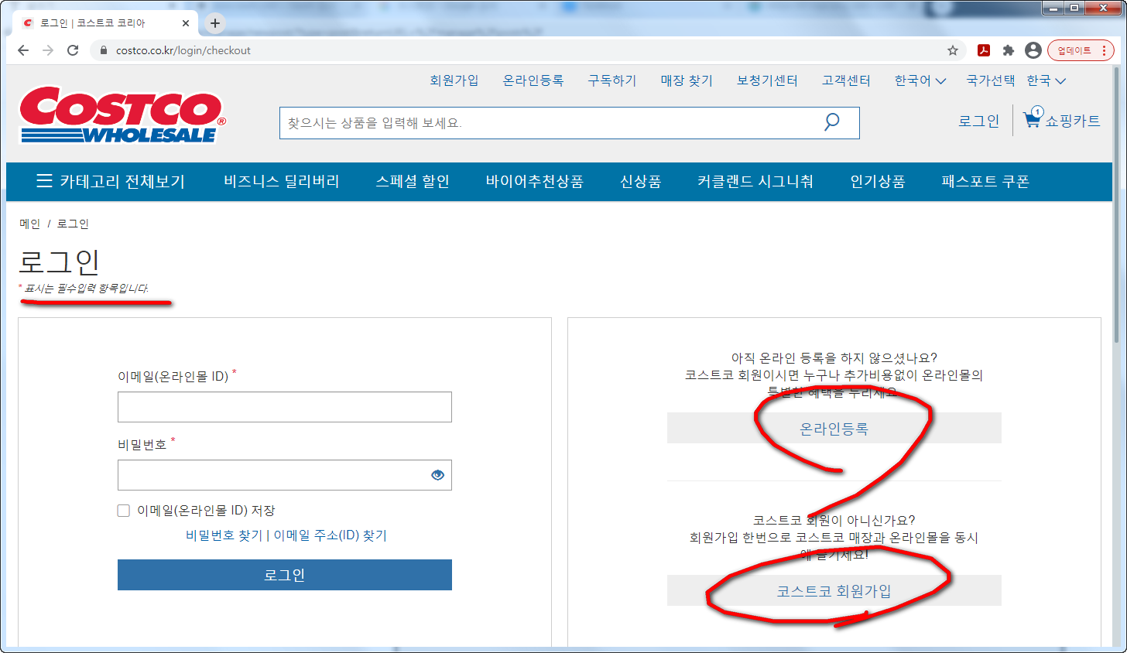1127x653 pixels.
Task: Check the 이메일(온라인몰 ID) 저장 checkbox
Action: pos(123,511)
